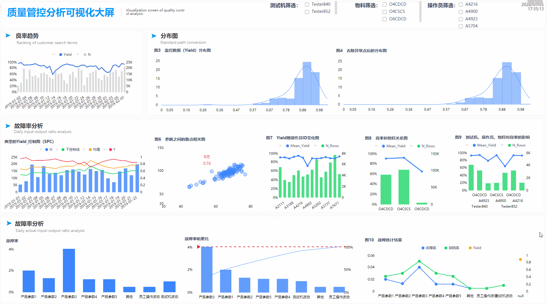The width and height of the screenshot is (547, 304).
Task: Click the 测试机波动 bar in 故障率 chart
Action: click(x=170, y=287)
